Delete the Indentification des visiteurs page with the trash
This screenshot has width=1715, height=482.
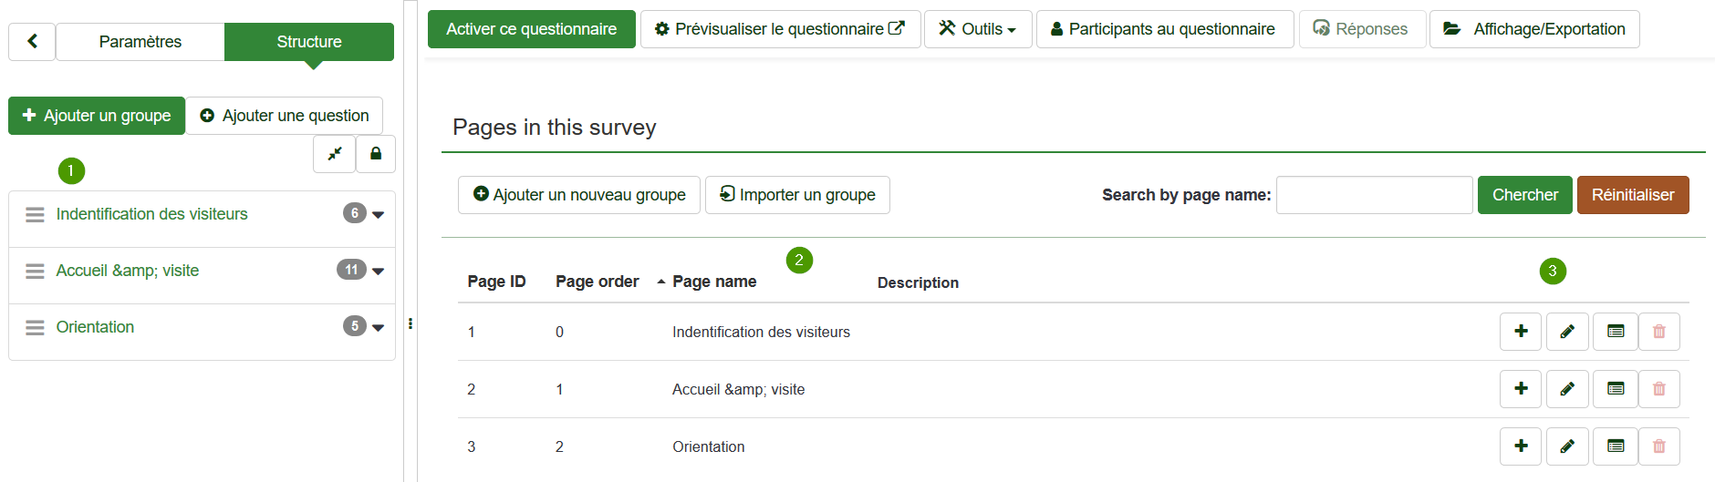click(x=1659, y=332)
